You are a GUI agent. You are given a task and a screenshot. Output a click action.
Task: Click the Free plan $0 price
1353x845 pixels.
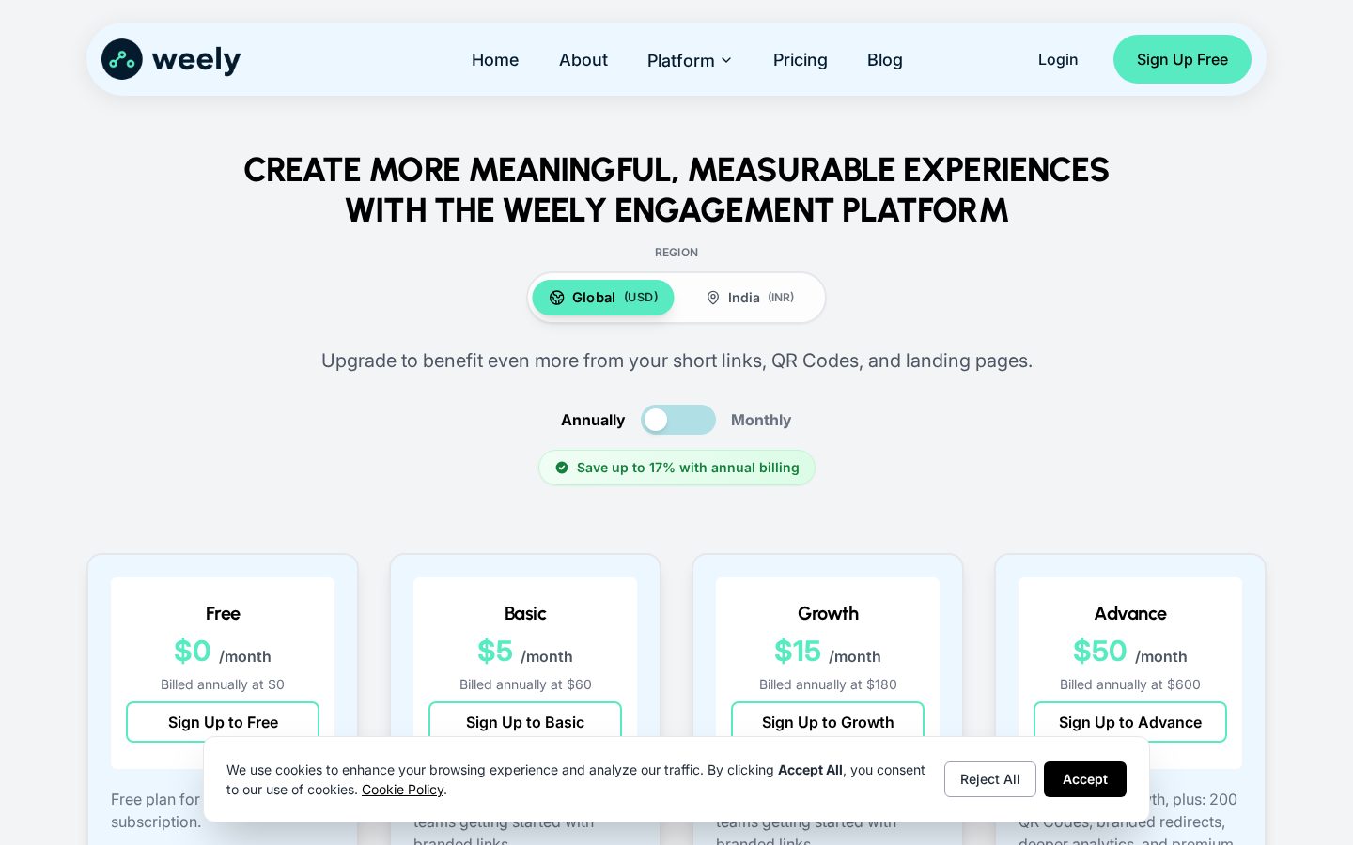[193, 651]
